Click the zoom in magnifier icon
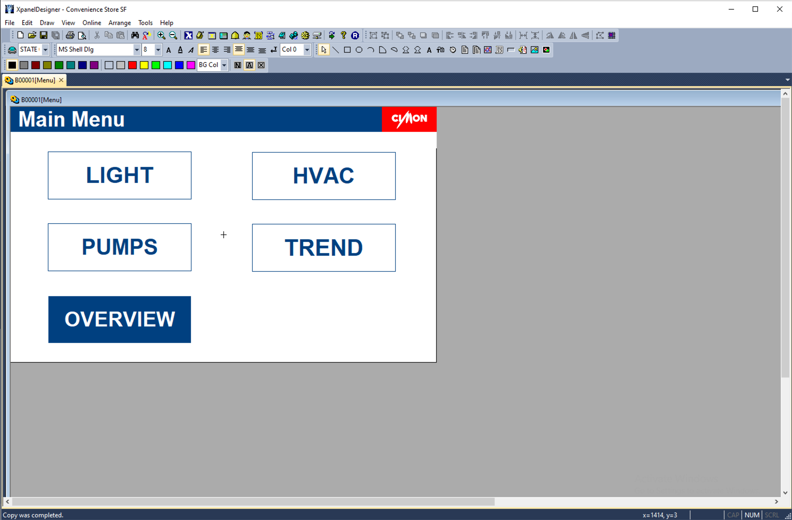 tap(161, 35)
